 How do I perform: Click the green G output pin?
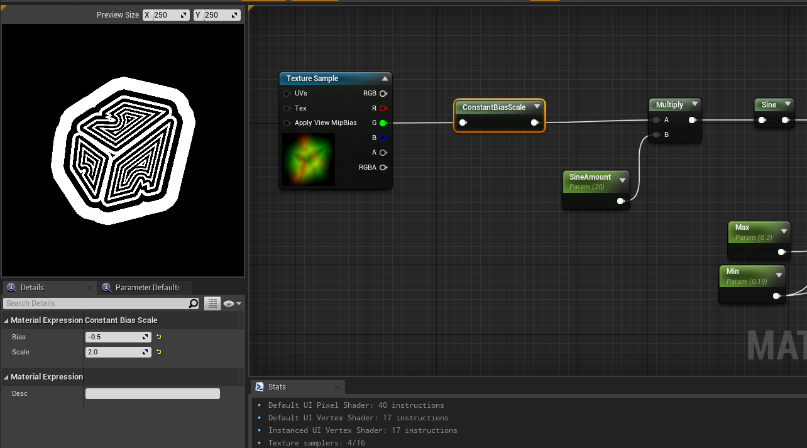coord(383,123)
